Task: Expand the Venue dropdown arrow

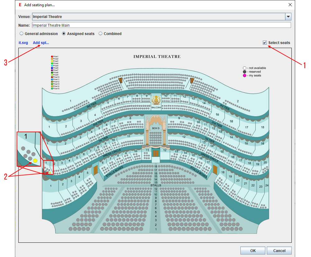Action: pos(288,17)
